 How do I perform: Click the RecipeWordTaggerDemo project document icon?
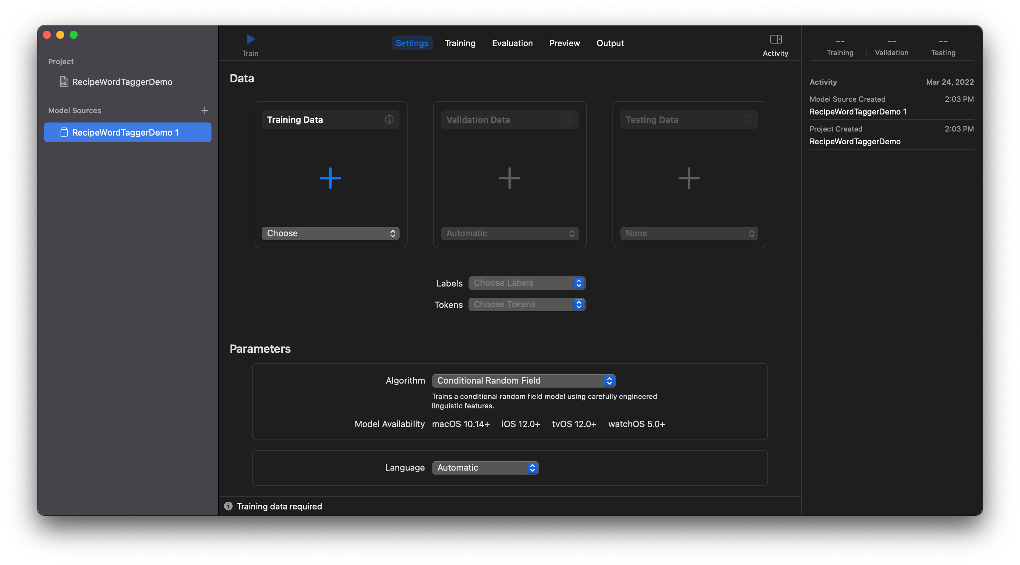coord(64,82)
